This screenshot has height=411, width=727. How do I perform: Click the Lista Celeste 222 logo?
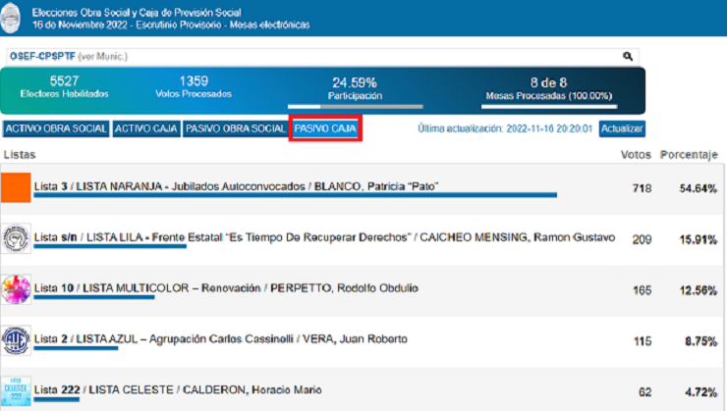tap(16, 390)
